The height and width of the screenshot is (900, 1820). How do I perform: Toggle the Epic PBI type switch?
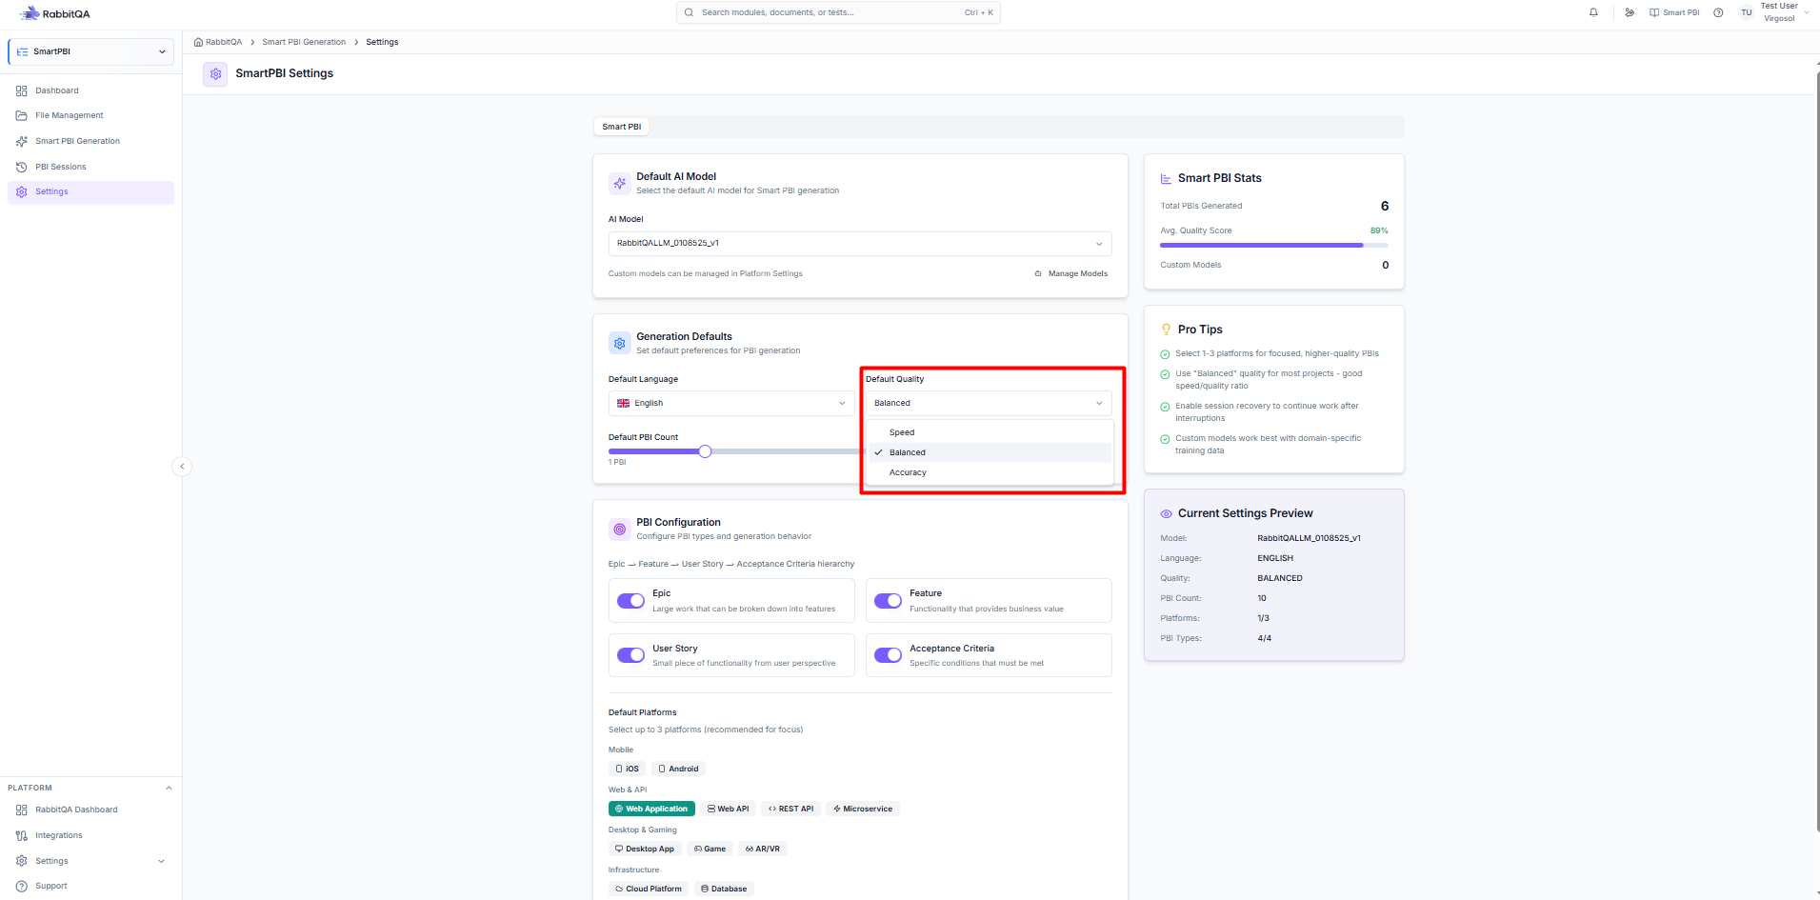pos(630,601)
